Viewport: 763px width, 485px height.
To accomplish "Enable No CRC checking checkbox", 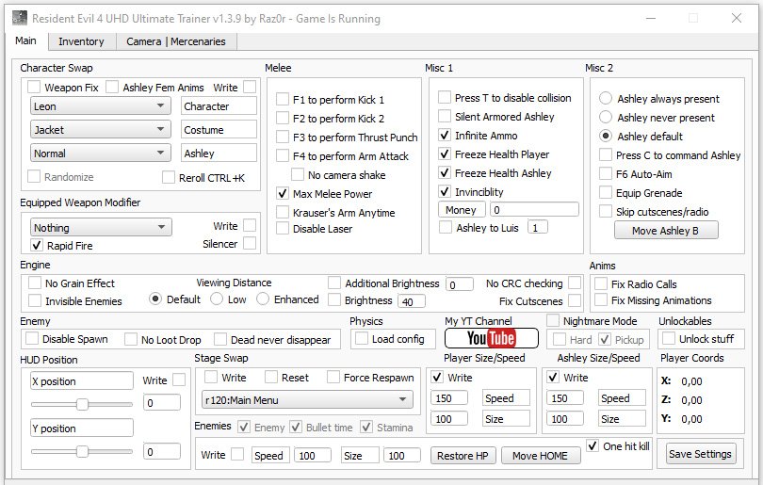I will (x=575, y=283).
